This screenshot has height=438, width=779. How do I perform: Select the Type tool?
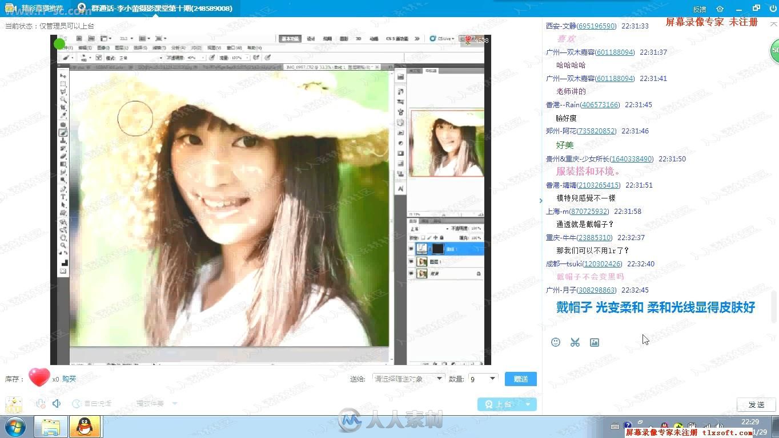click(63, 197)
